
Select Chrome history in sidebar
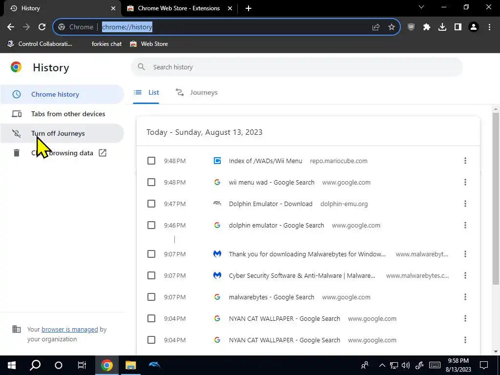click(62, 94)
